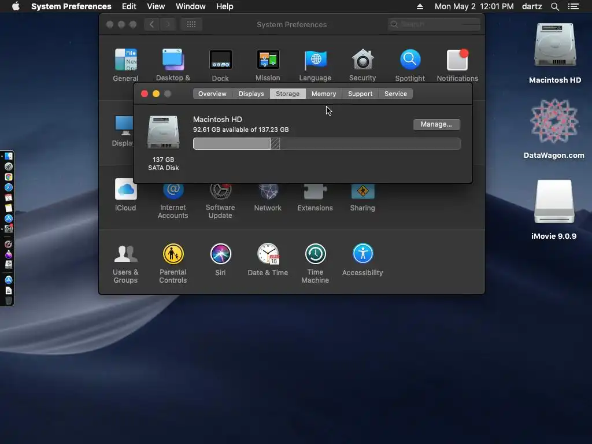Open Mission Control preferences
Screen dimensions: 592x444
point(268,65)
